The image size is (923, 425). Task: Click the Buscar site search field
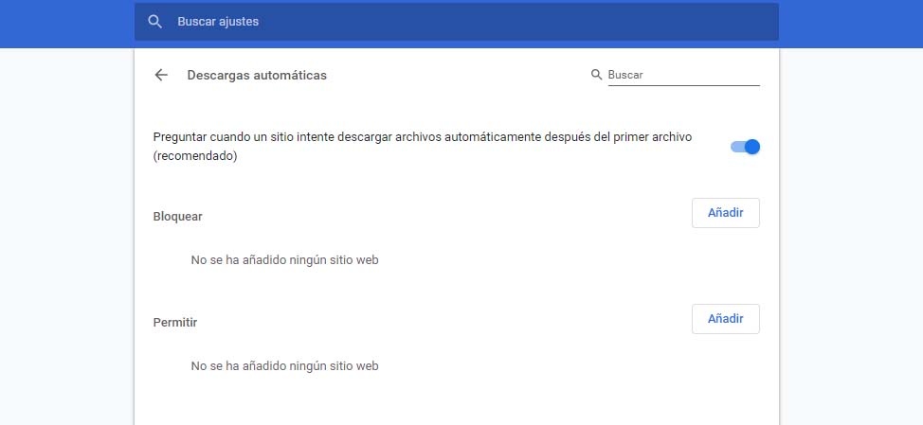coord(682,75)
